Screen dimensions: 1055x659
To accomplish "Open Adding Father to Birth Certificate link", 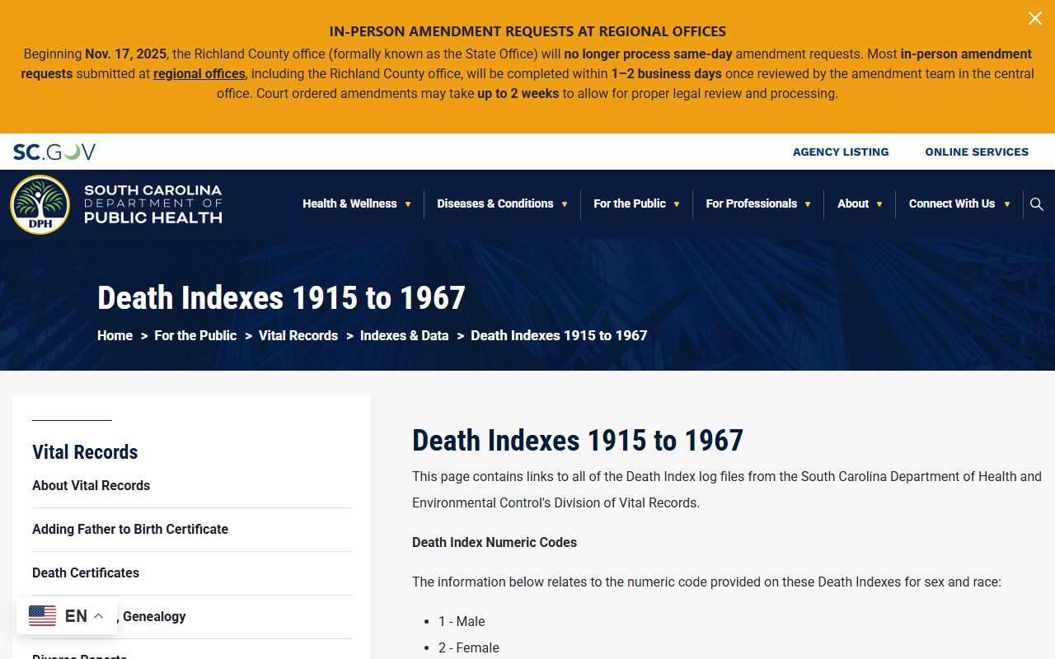I will point(130,529).
